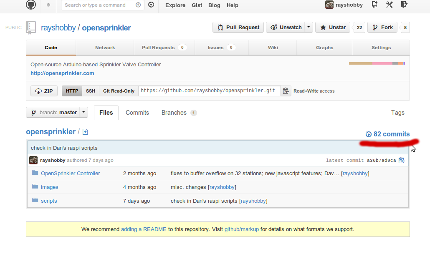Click the notifications dot indicator
The width and height of the screenshot is (430, 254).
tap(48, 5)
